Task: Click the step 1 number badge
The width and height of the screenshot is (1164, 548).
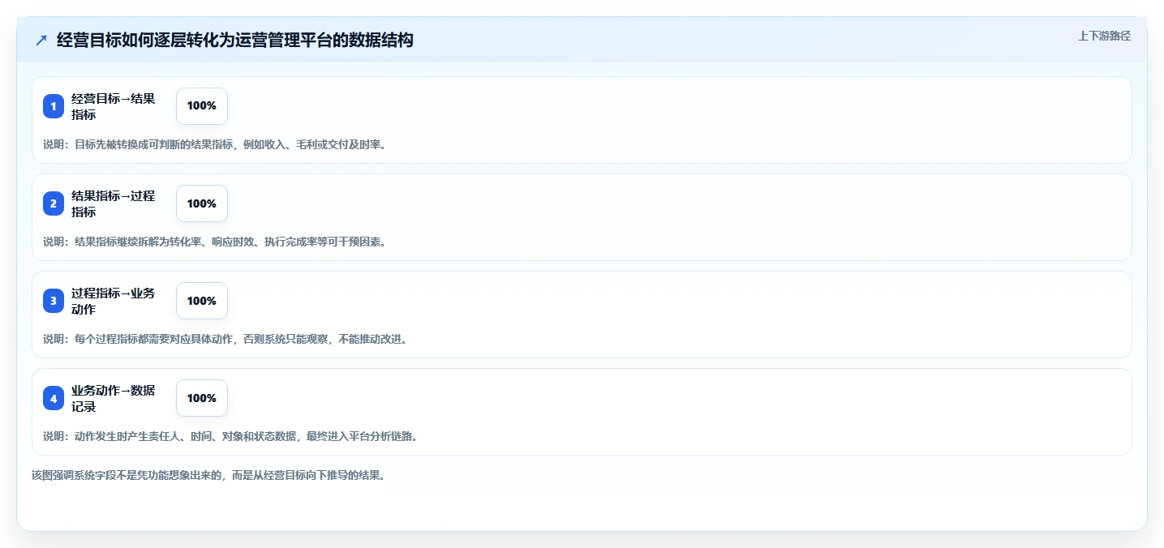Action: click(x=54, y=106)
